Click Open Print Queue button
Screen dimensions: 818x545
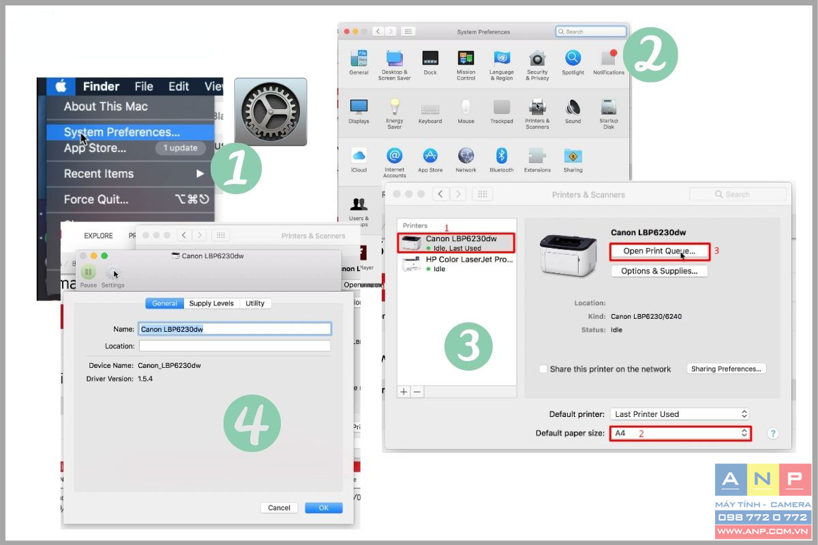tap(659, 251)
